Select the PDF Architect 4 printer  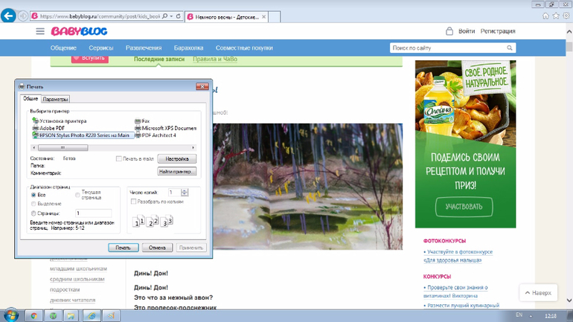pos(138,135)
